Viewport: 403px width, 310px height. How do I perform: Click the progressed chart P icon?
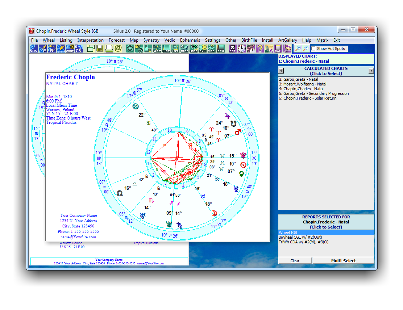[x=43, y=49]
